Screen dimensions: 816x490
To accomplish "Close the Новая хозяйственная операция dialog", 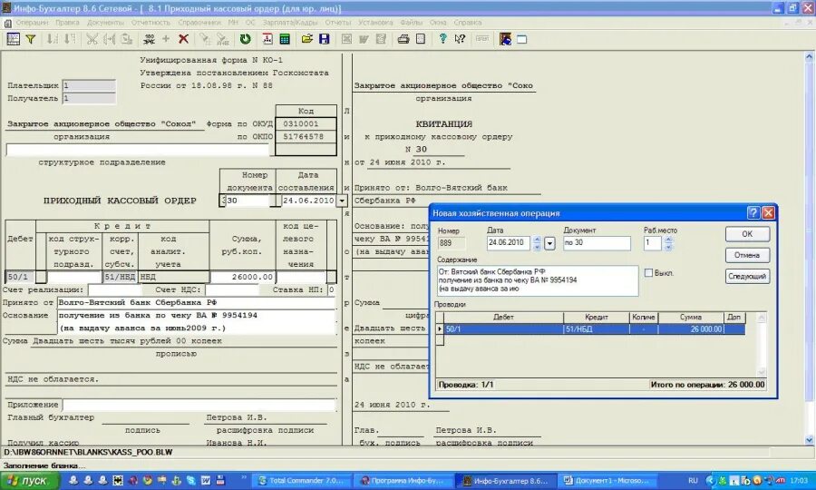I will (x=768, y=212).
